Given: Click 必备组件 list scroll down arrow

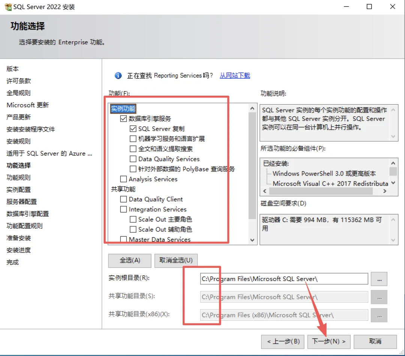Looking at the screenshot, I should (x=393, y=183).
